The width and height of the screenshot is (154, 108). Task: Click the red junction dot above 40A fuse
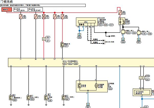[44, 13]
